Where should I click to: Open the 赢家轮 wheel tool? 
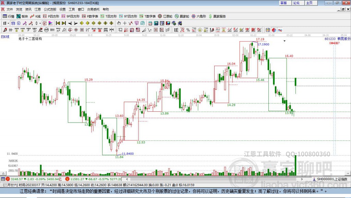tap(182, 16)
